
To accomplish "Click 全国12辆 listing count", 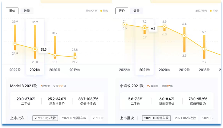I will (x=167, y=86).
